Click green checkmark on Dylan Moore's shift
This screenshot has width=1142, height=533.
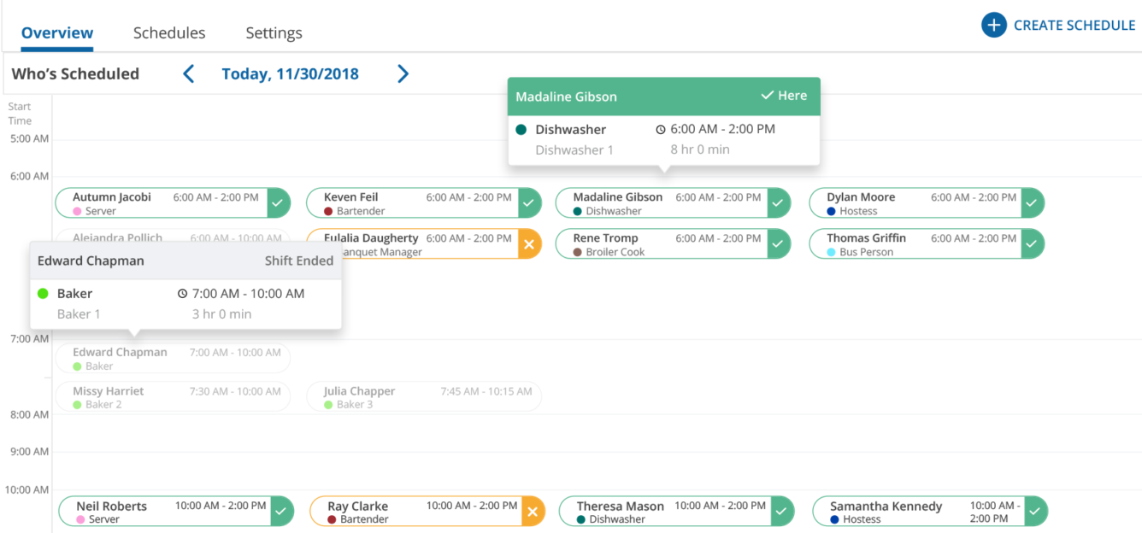tap(1033, 203)
